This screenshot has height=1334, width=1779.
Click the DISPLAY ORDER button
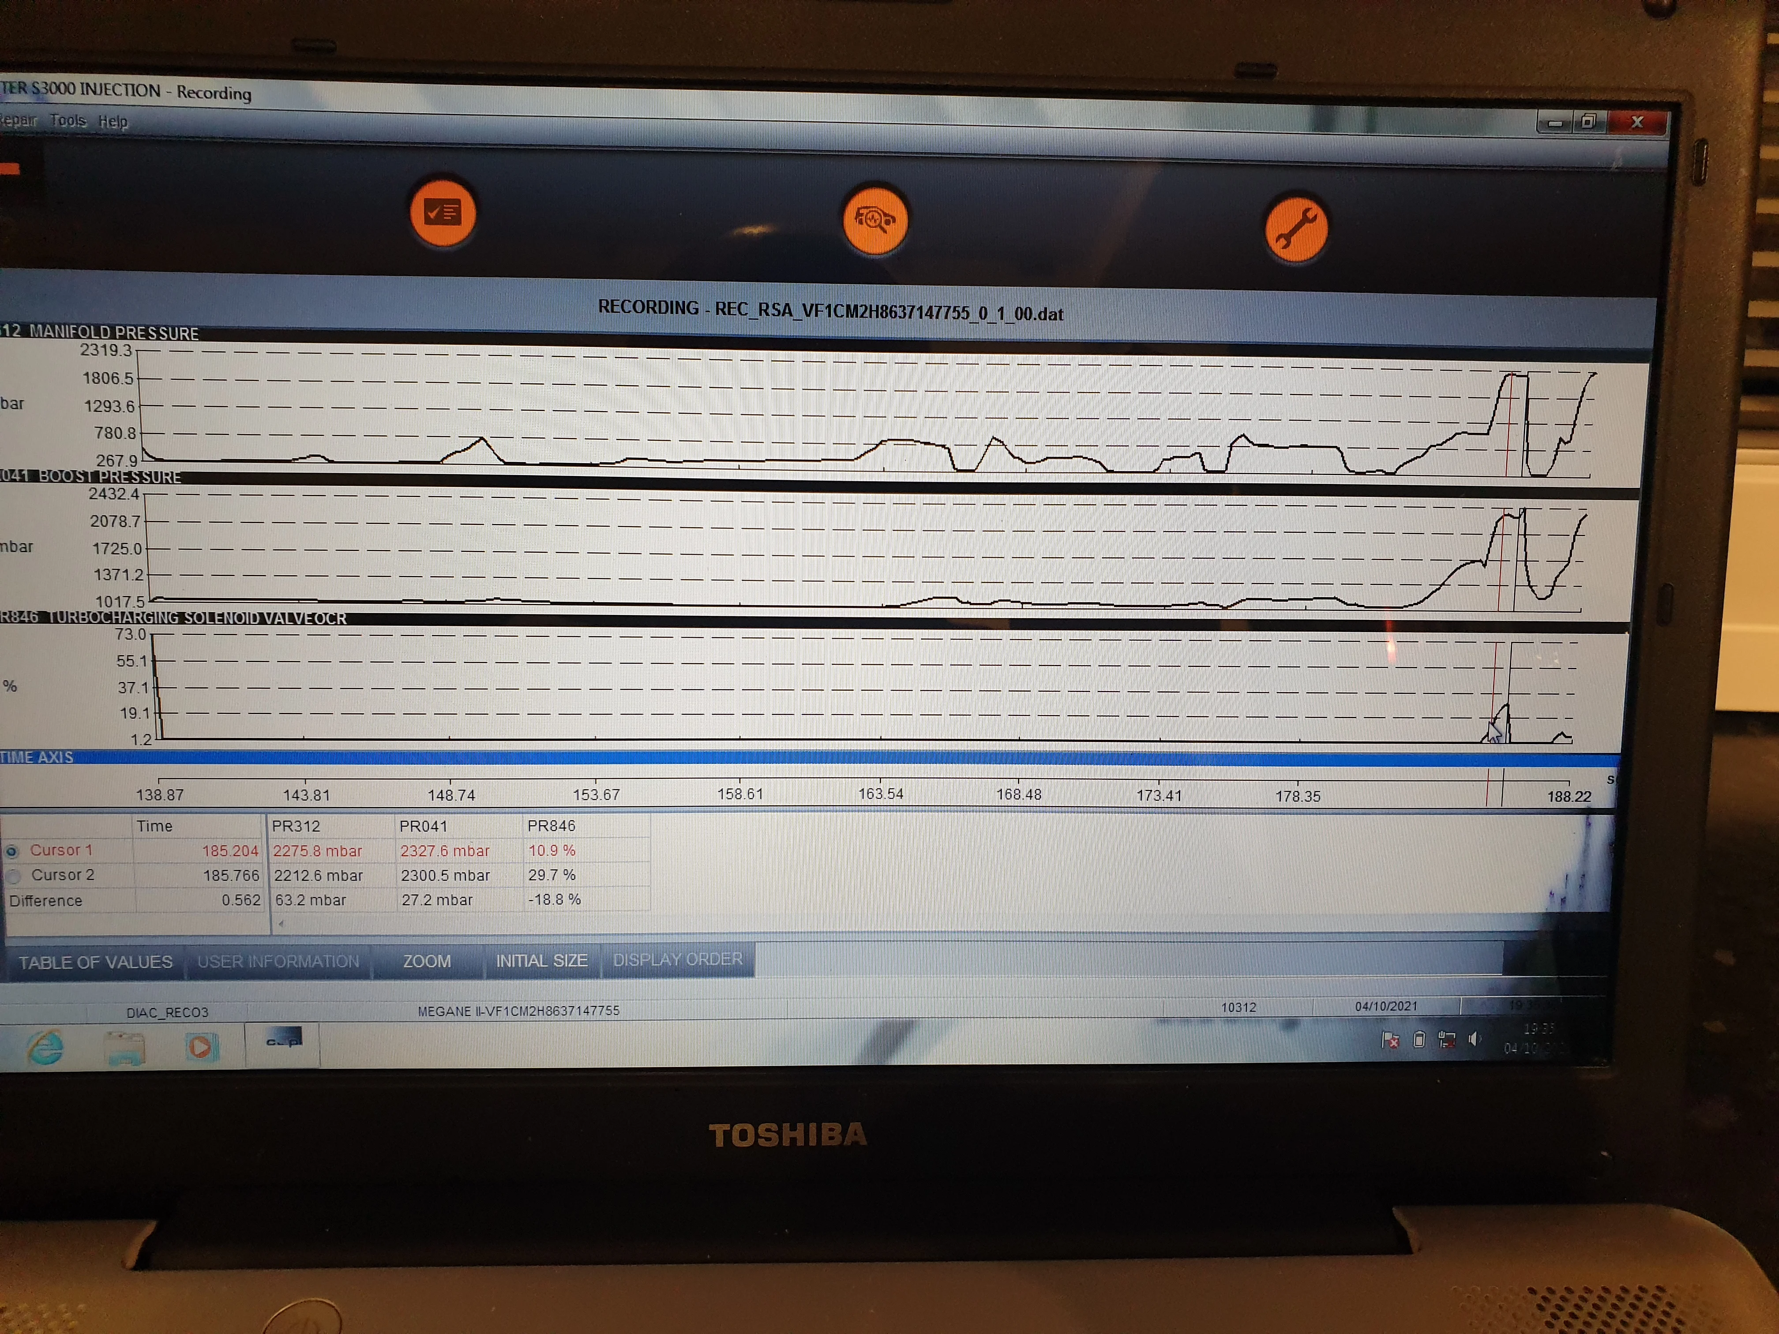point(677,959)
